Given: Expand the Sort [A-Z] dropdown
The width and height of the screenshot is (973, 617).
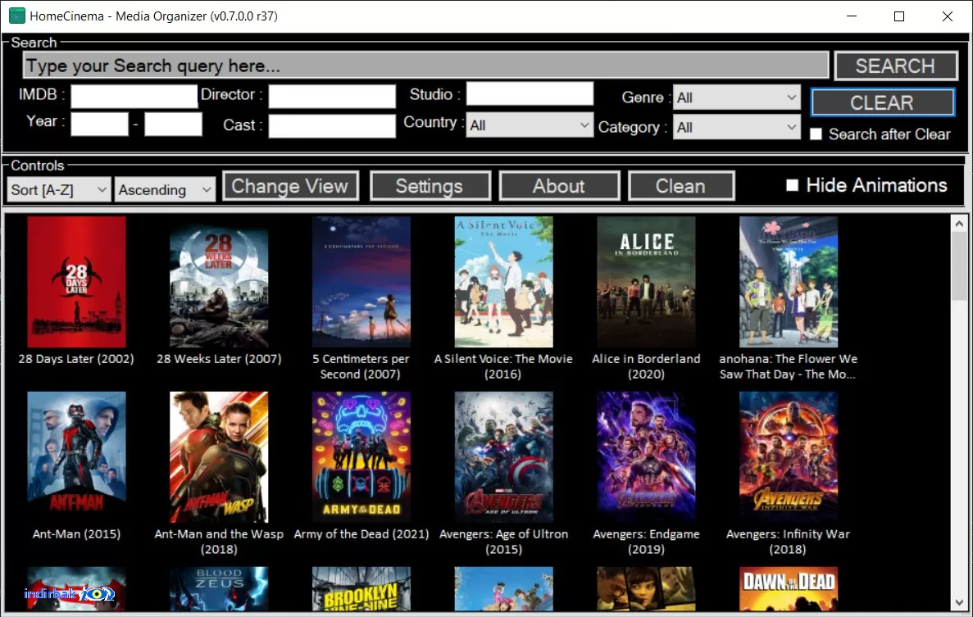Looking at the screenshot, I should click(x=59, y=190).
